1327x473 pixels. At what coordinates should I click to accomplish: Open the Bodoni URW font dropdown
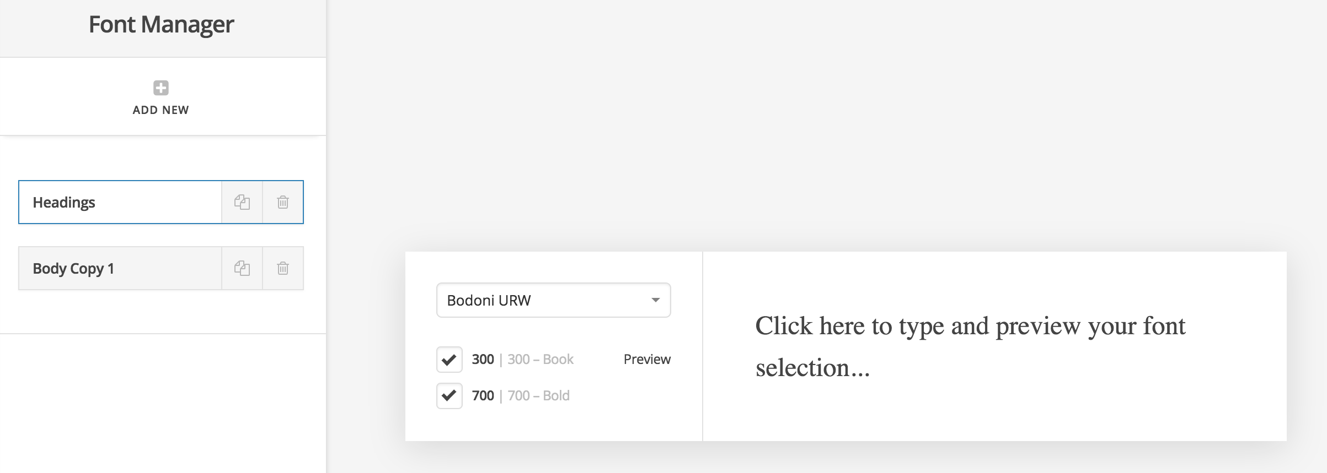554,300
